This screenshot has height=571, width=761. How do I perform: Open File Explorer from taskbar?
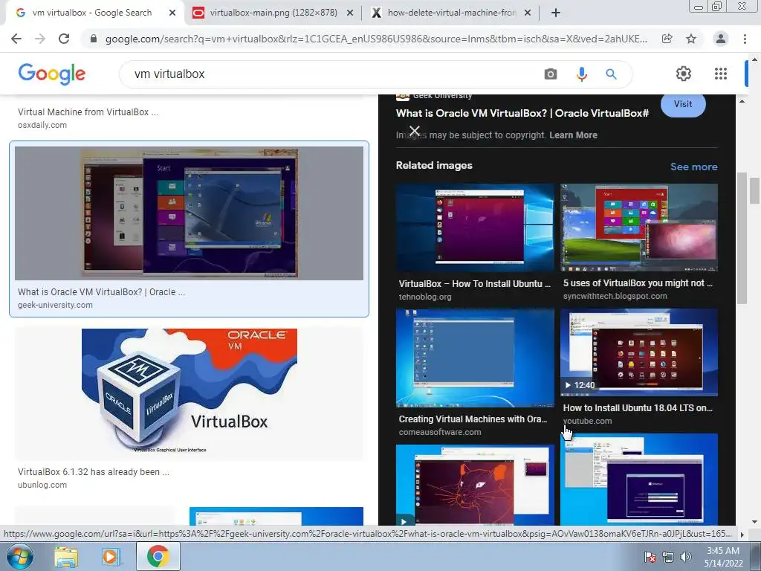pyautogui.click(x=66, y=556)
